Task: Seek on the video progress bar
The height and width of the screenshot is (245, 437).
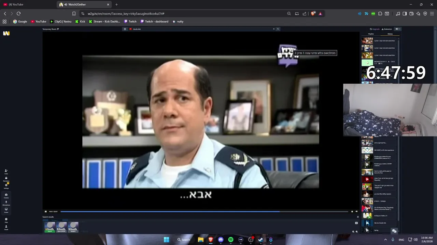Action: 204,212
